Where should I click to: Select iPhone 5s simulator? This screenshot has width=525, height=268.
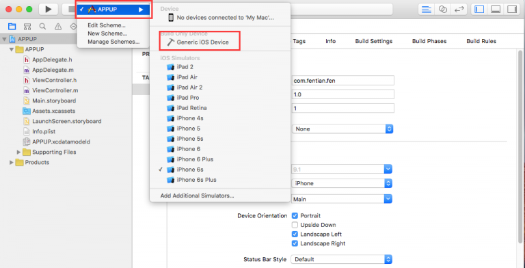pos(190,139)
